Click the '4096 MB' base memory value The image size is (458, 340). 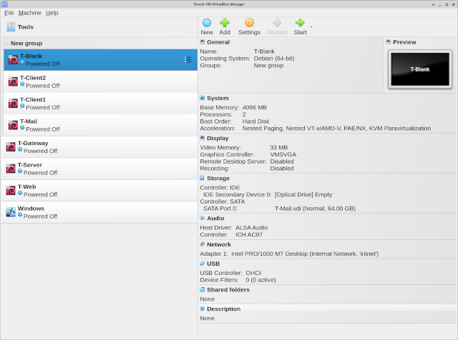coord(255,107)
